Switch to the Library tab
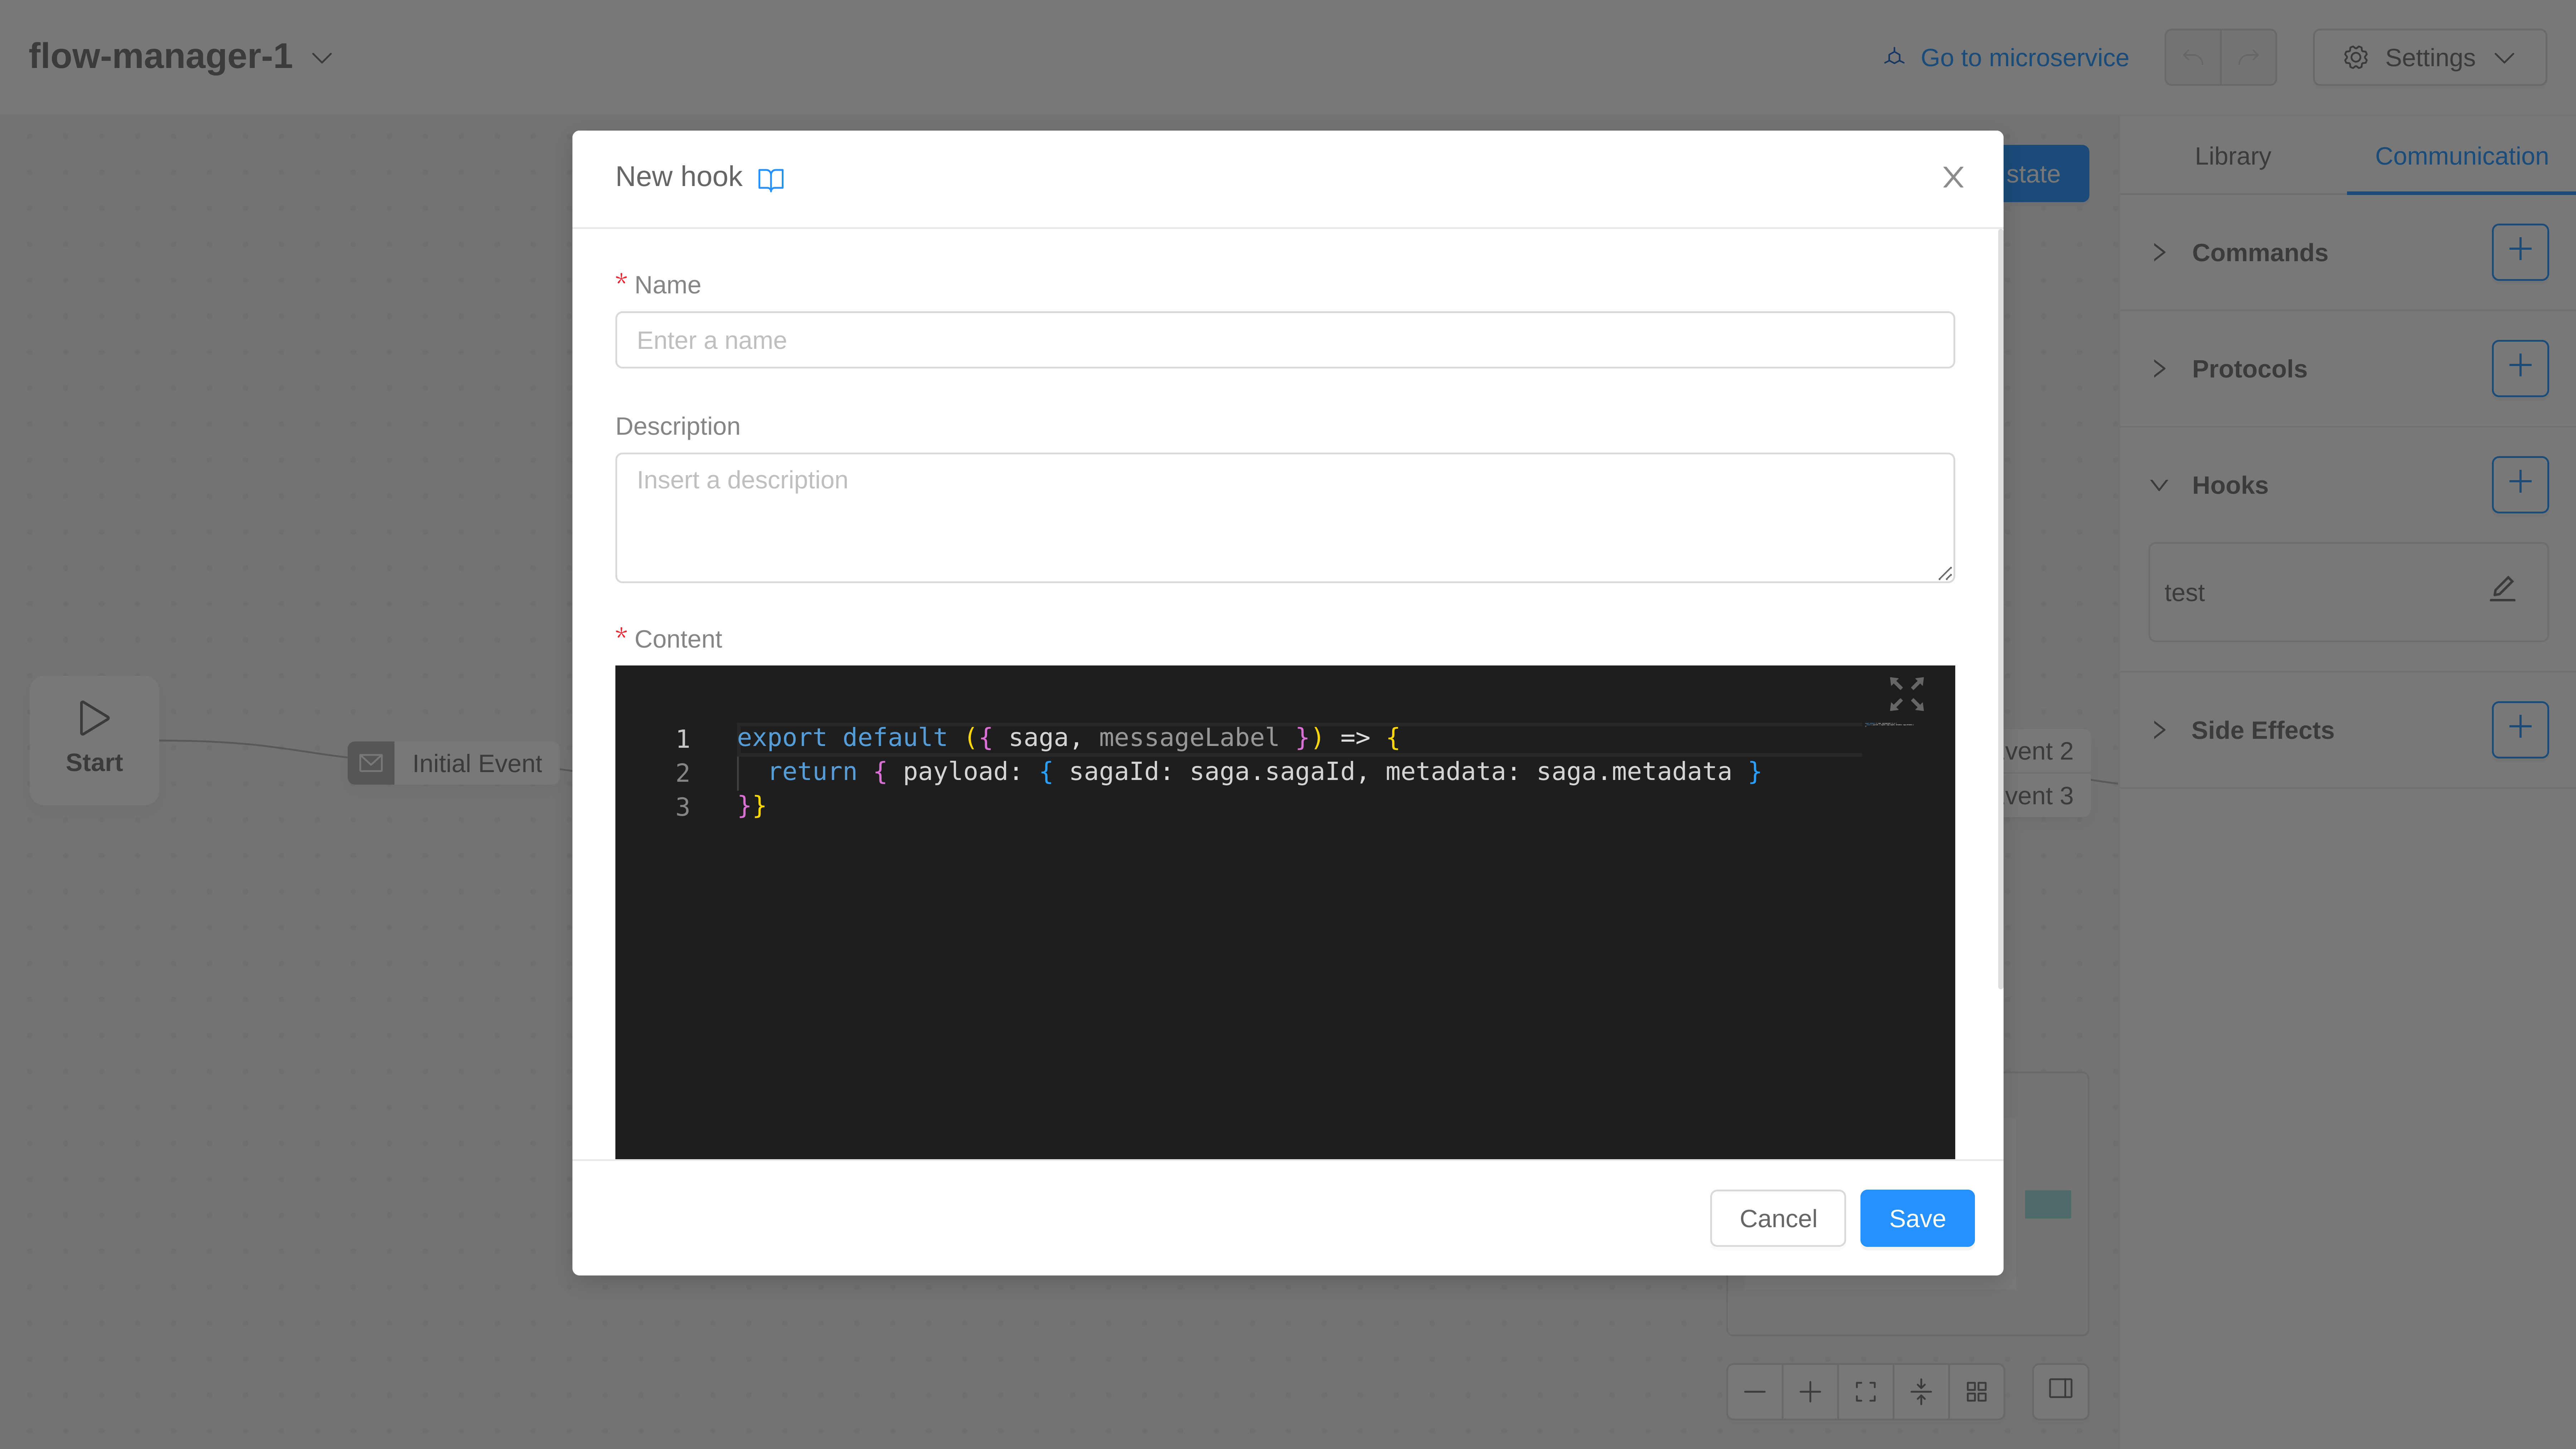The width and height of the screenshot is (2576, 1449). click(2232, 156)
